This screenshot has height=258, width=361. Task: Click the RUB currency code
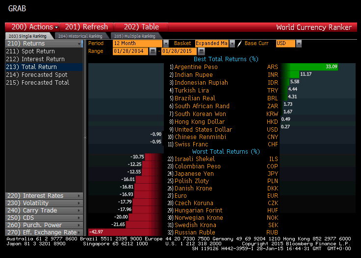[272, 233]
